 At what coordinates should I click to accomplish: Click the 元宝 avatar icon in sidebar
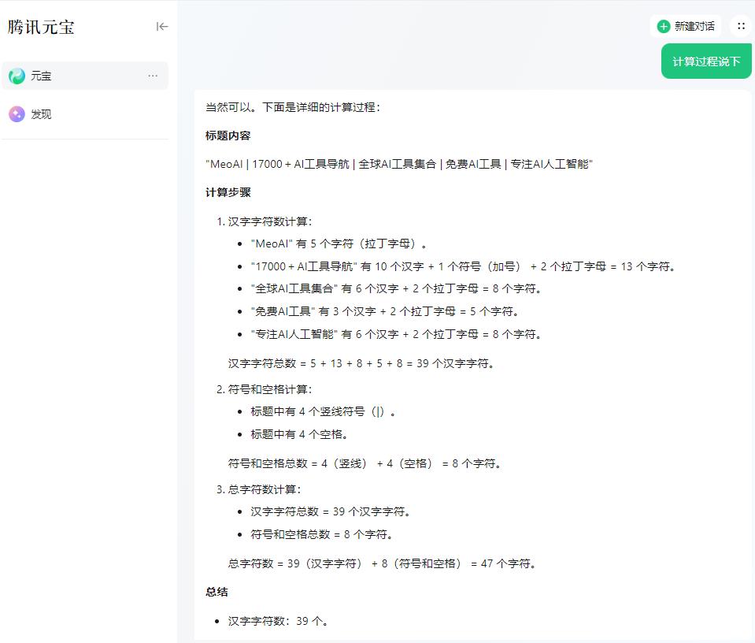click(x=17, y=76)
